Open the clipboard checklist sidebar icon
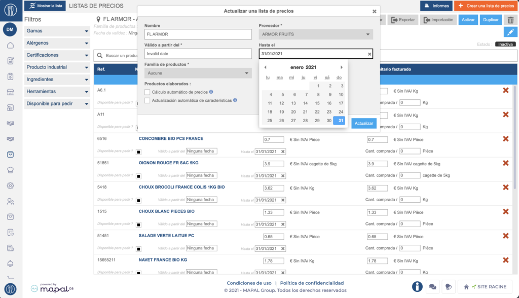The height and width of the screenshot is (298, 519). pyautogui.click(x=10, y=77)
